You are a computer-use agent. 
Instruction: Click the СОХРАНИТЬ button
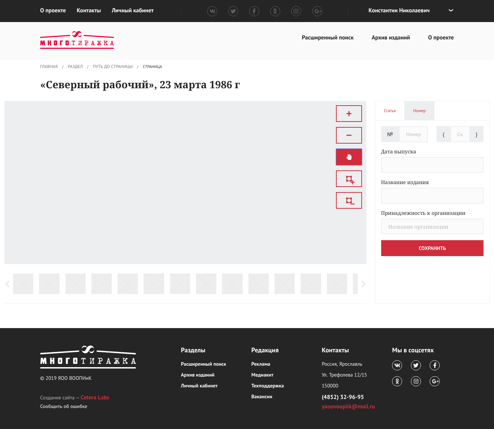coord(432,248)
